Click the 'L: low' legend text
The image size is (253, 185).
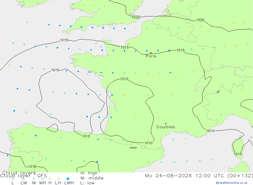coord(87,183)
